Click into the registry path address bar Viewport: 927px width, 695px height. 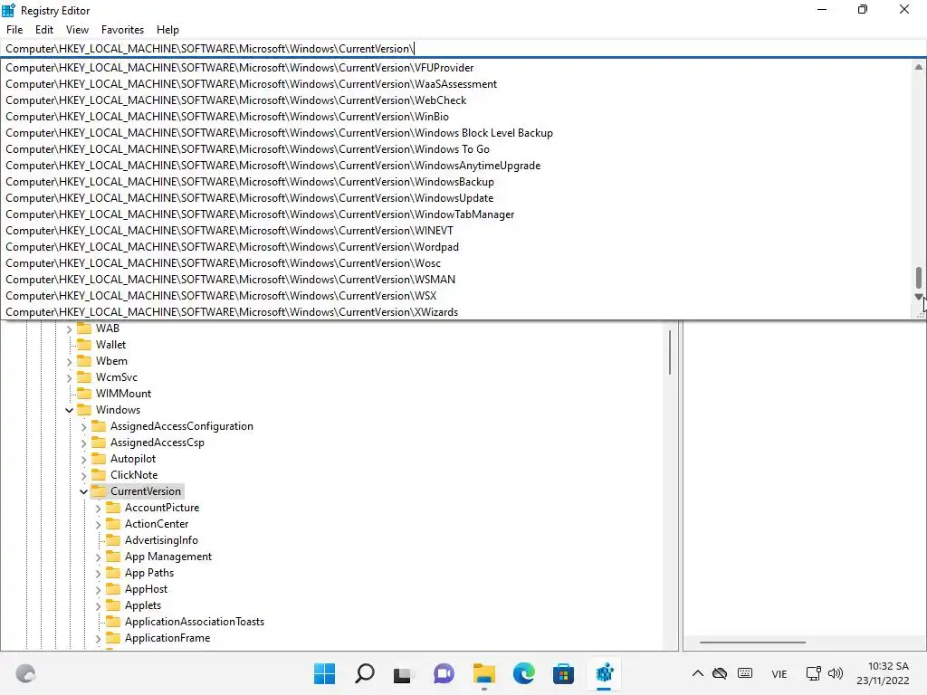point(463,49)
